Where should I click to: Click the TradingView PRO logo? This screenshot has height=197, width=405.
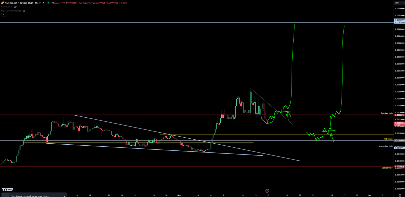[7, 190]
